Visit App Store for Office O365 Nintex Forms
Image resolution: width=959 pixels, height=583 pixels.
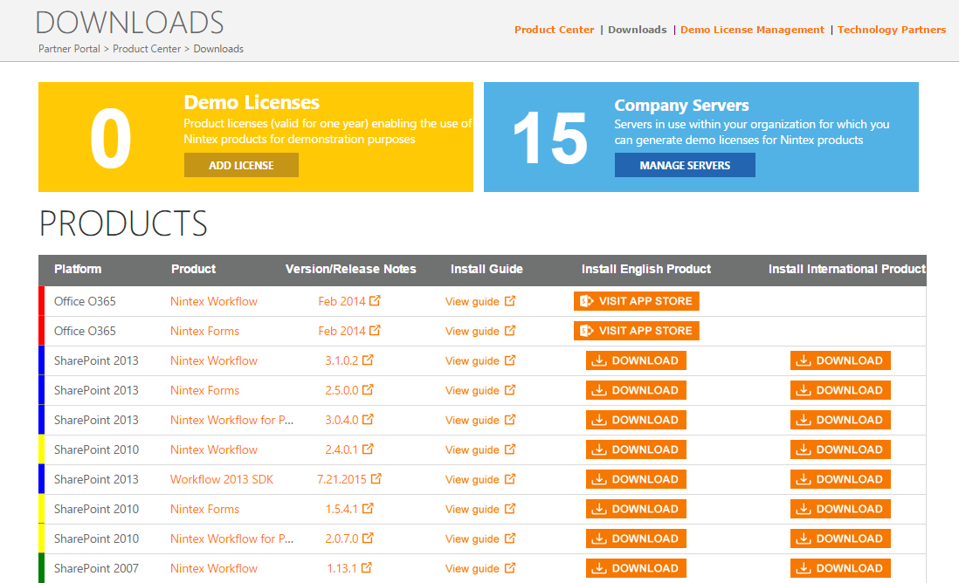(636, 331)
